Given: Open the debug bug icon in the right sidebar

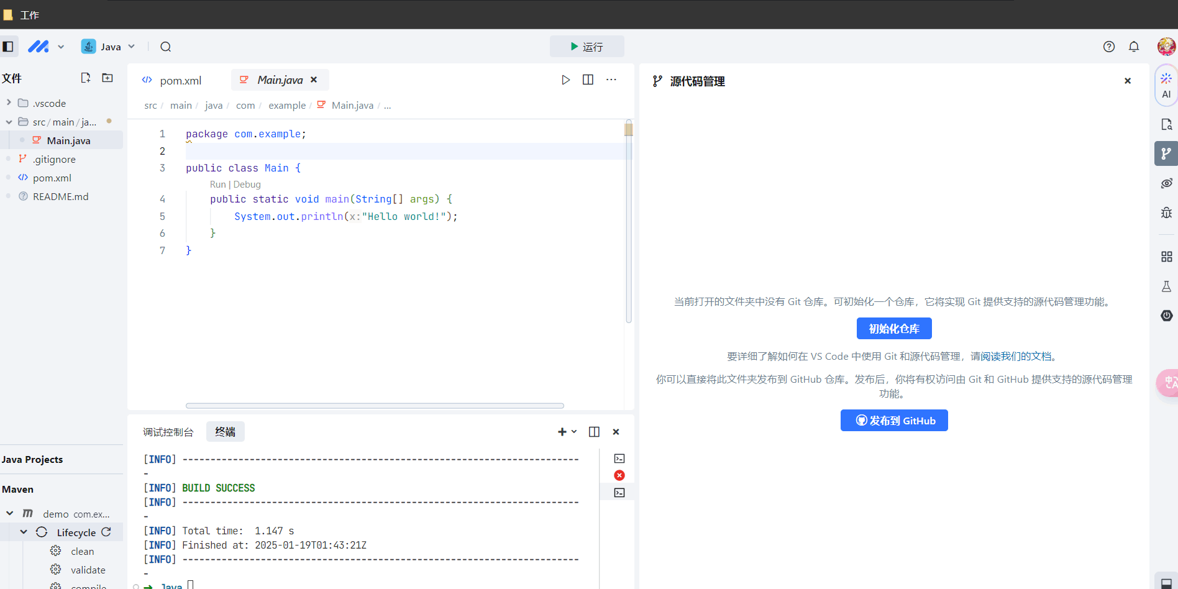Looking at the screenshot, I should tap(1166, 212).
